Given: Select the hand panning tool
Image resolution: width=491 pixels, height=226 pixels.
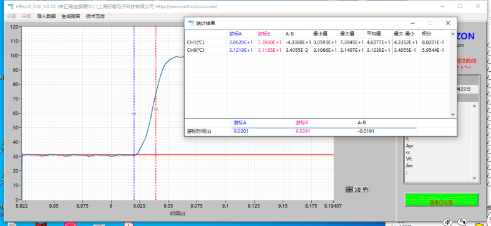Looking at the screenshot, I should pyautogui.click(x=366, y=189).
